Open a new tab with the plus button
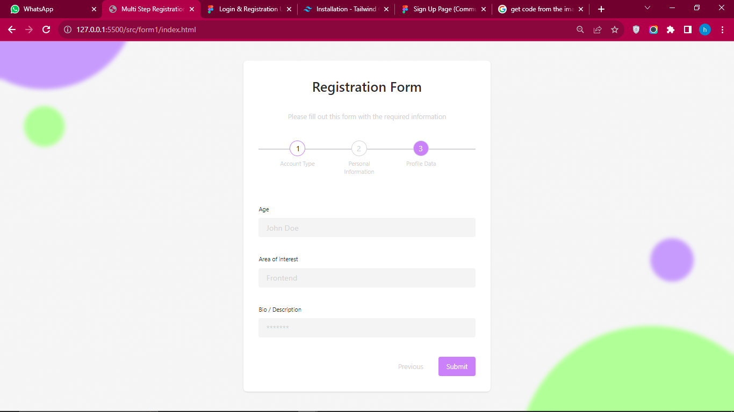 (601, 9)
